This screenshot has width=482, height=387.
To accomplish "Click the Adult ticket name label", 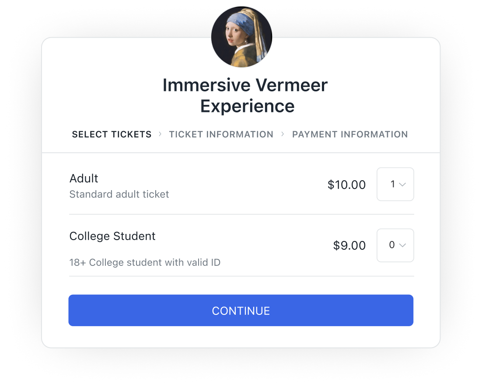I will [x=84, y=178].
